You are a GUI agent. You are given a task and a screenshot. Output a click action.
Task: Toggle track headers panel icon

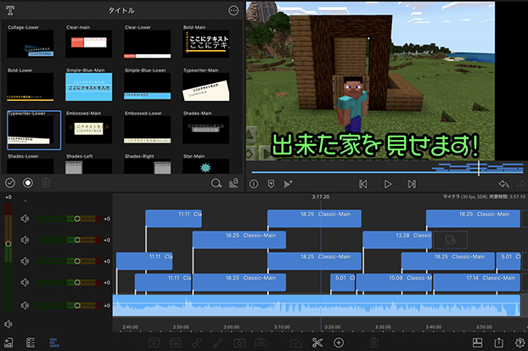(31, 343)
